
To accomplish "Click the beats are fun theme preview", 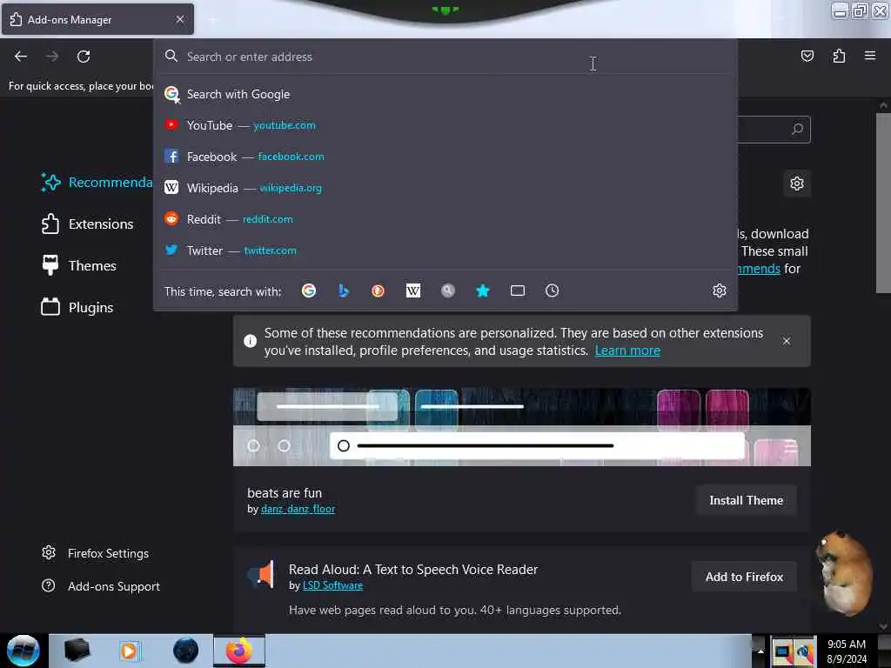I will pyautogui.click(x=522, y=426).
